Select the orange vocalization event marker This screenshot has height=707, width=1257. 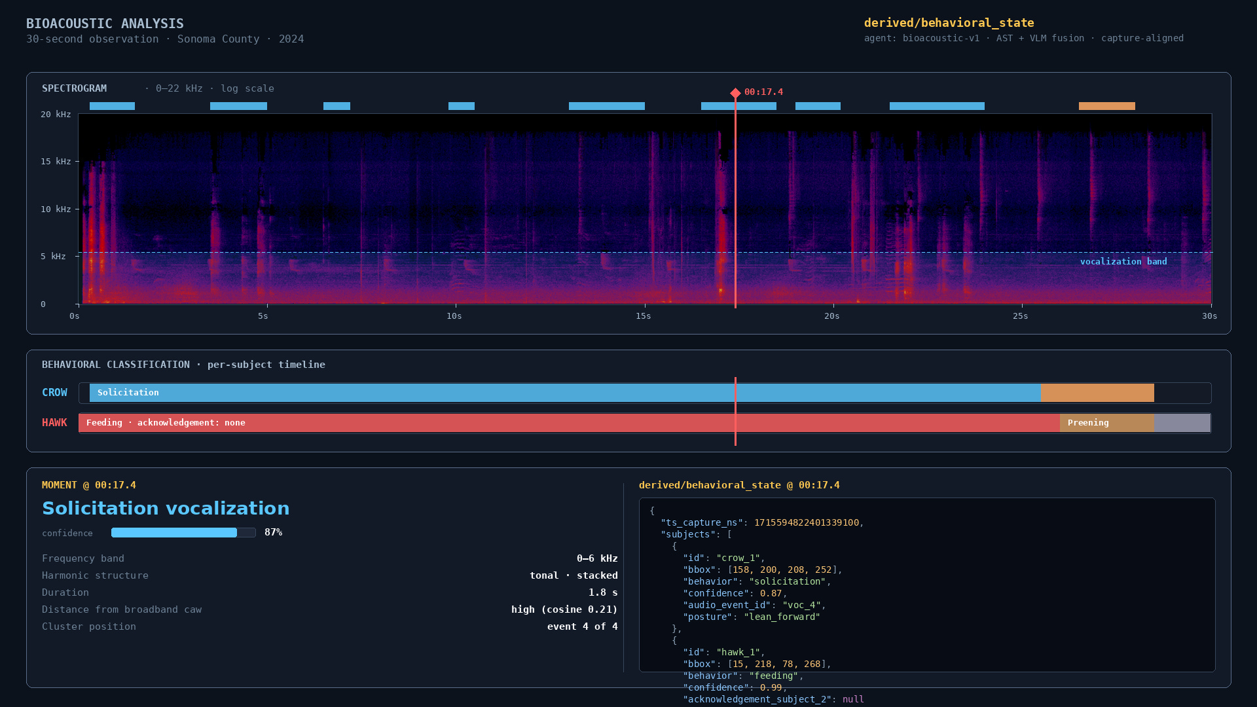[x=1106, y=106]
